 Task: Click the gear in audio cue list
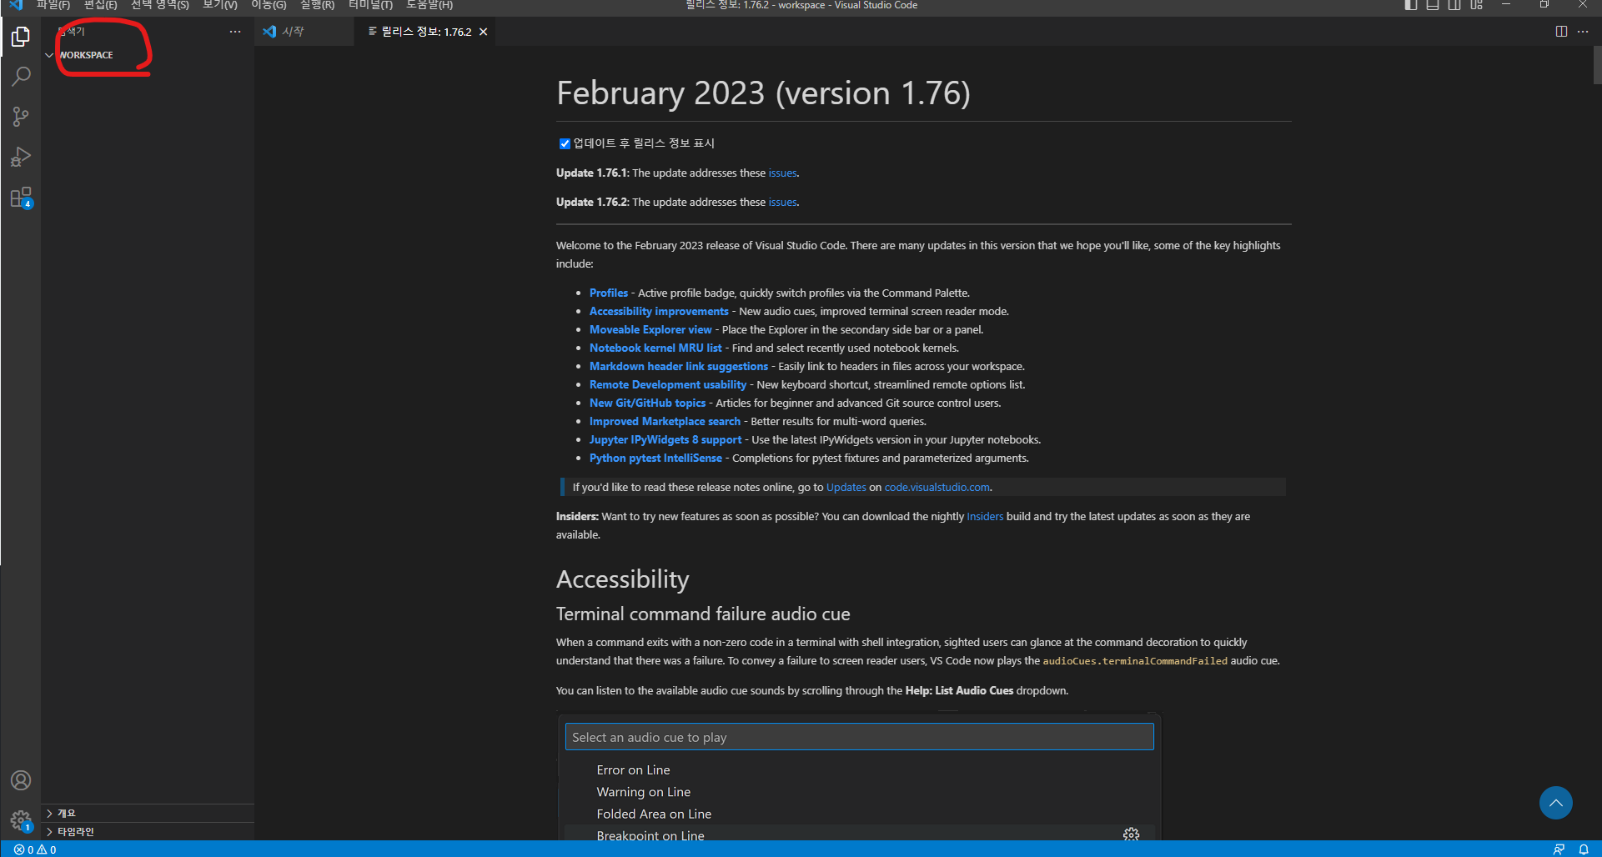pyautogui.click(x=1131, y=834)
